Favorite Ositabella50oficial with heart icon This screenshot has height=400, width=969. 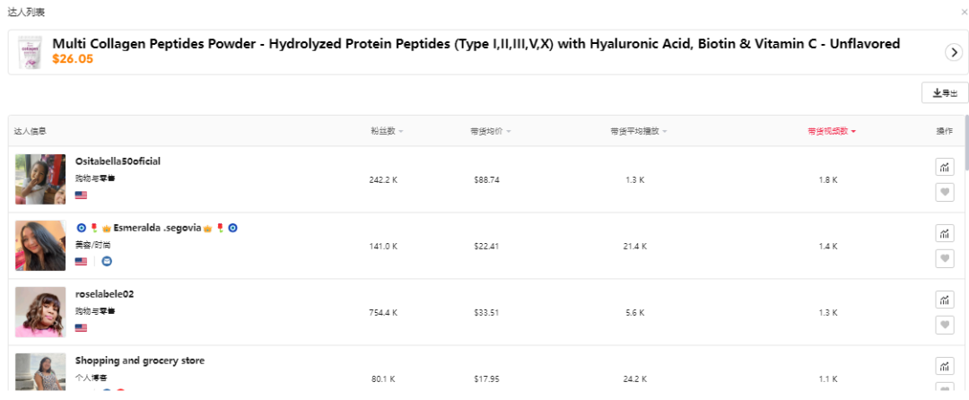click(944, 191)
